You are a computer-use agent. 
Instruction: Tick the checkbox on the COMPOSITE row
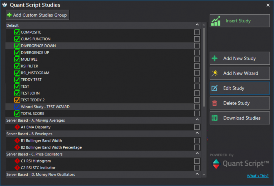(197, 32)
